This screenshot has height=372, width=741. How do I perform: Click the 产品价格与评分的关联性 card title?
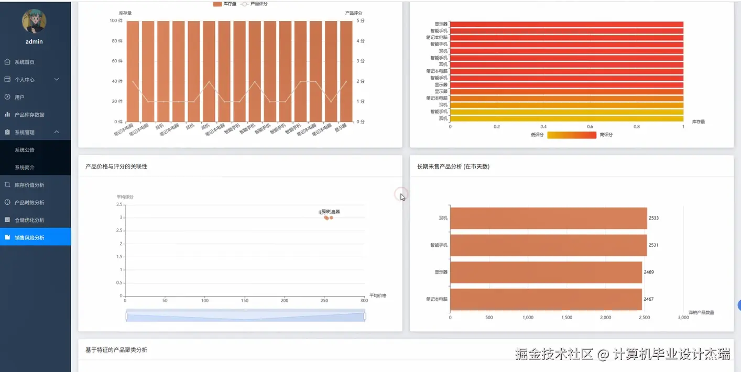[x=116, y=167]
